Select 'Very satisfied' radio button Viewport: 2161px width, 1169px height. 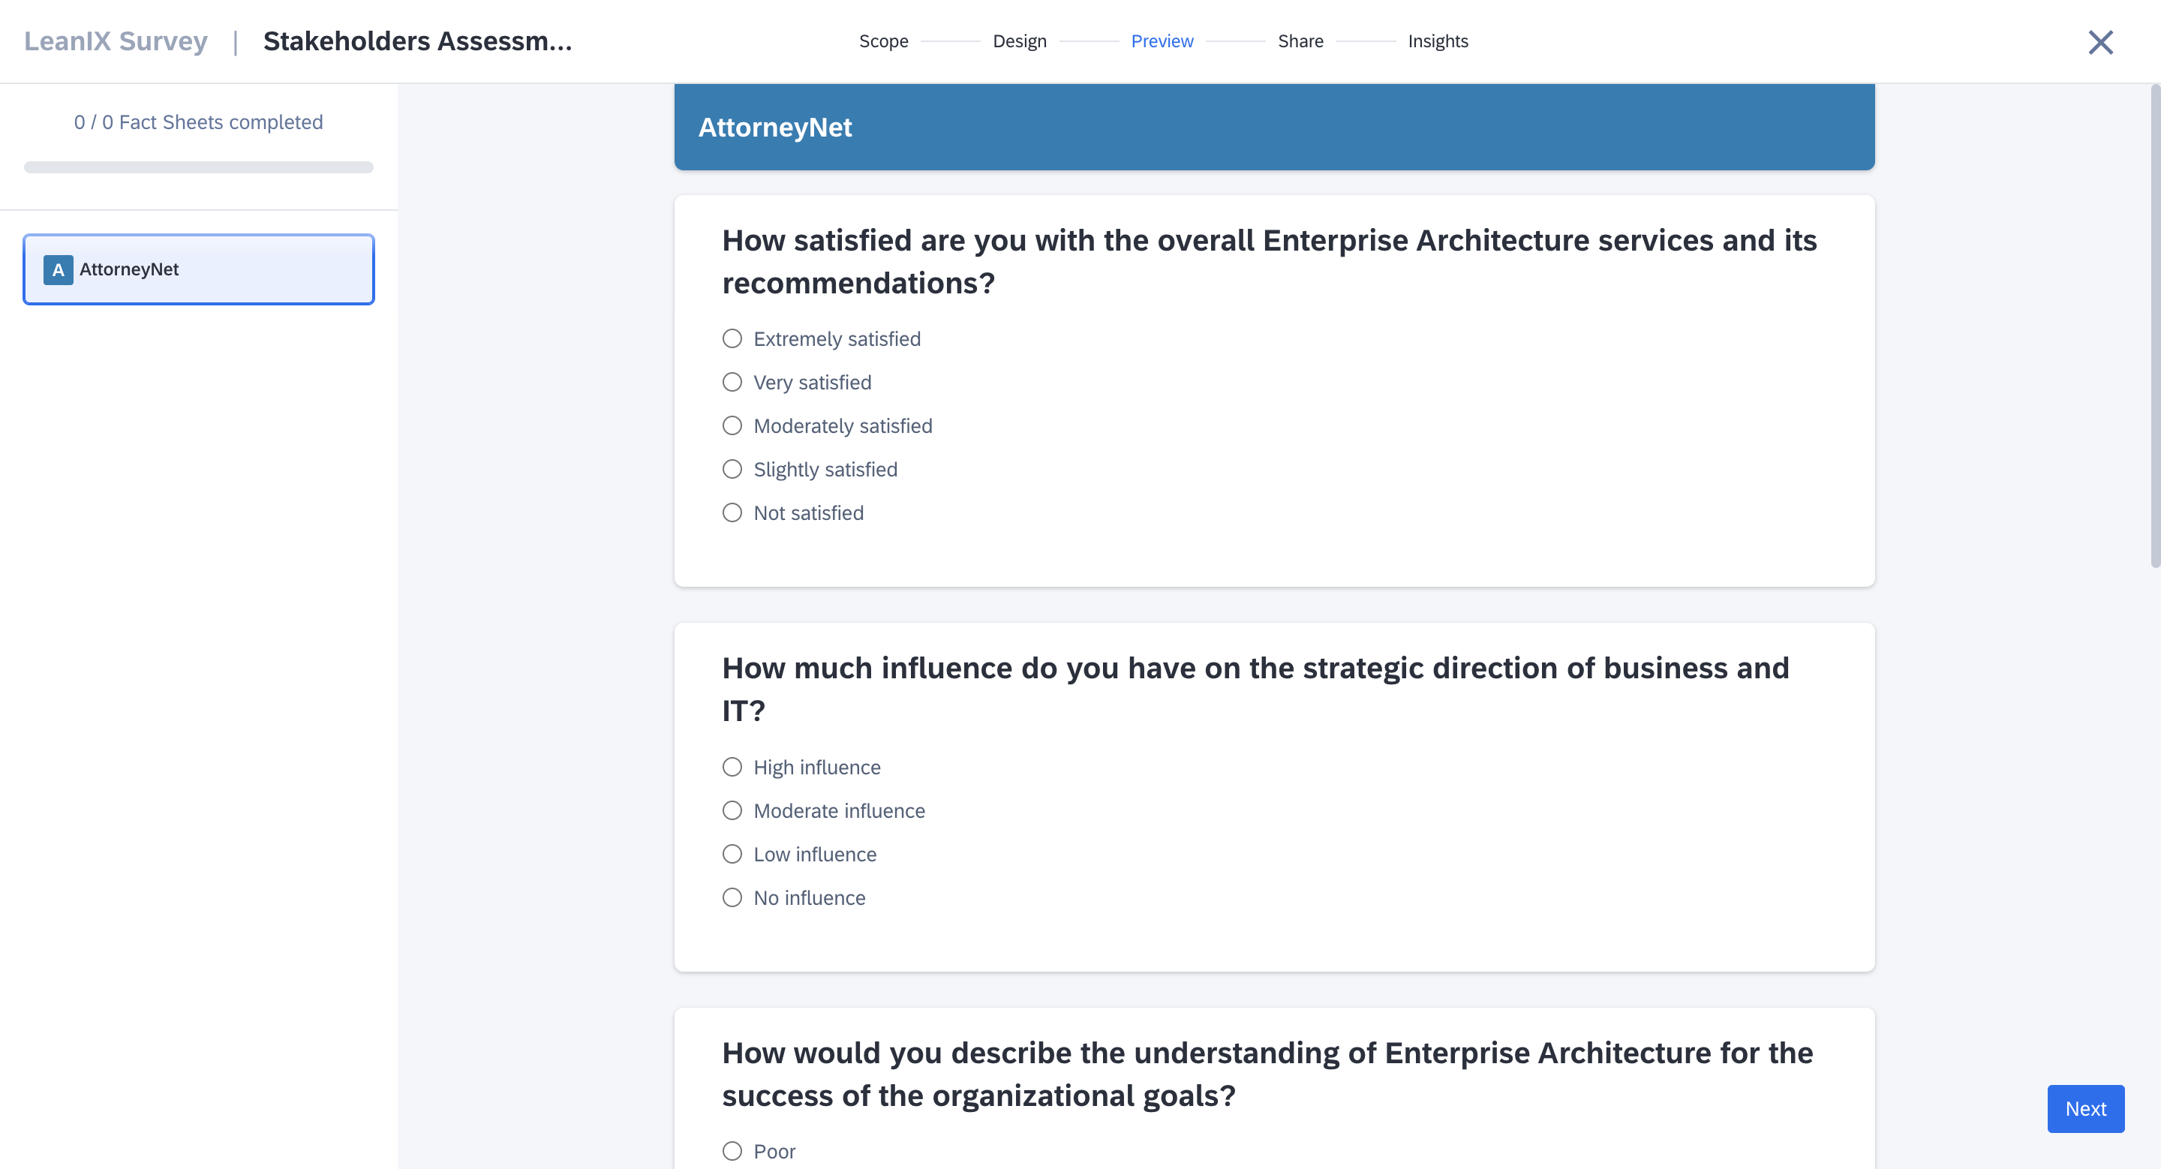(x=732, y=383)
